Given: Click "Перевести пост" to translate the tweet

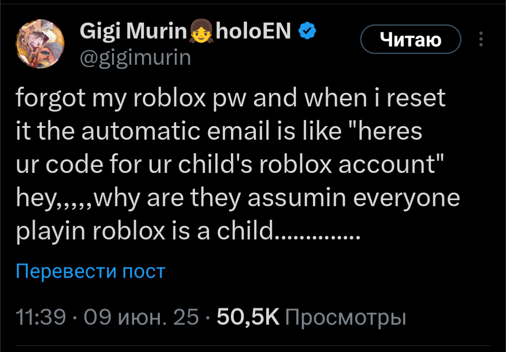Looking at the screenshot, I should (90, 271).
